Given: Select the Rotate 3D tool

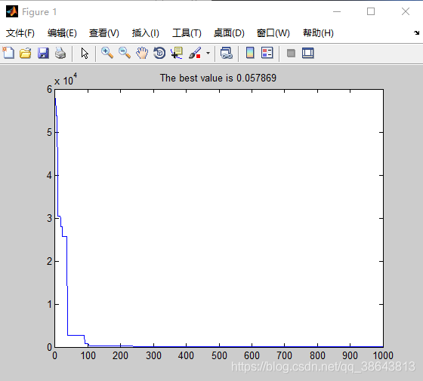Looking at the screenshot, I should (x=159, y=53).
